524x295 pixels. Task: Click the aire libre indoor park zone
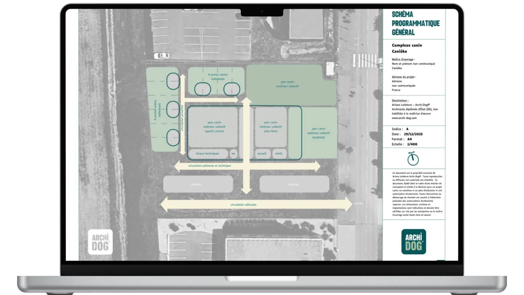(271, 127)
